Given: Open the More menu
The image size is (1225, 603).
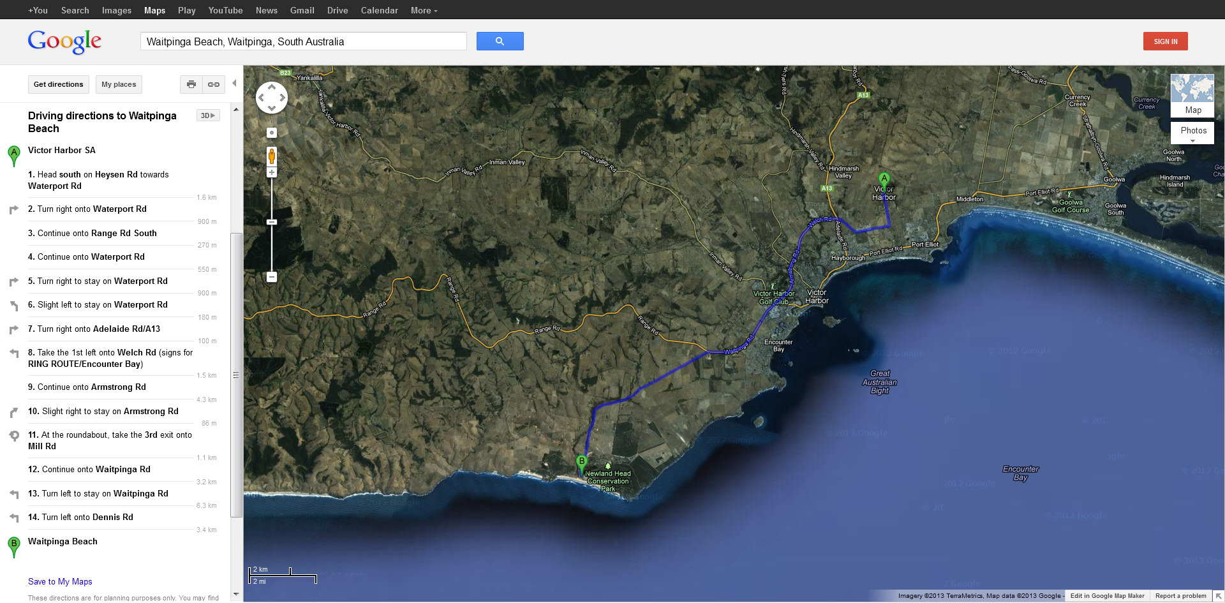Looking at the screenshot, I should (422, 10).
